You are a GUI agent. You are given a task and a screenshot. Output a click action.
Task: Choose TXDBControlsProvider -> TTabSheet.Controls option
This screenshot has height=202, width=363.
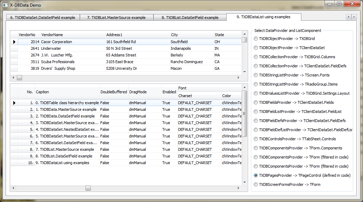tap(256, 139)
